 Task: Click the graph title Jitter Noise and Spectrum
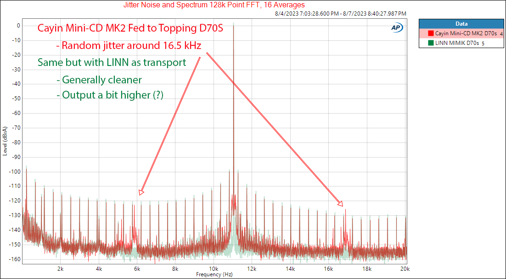(214, 5)
